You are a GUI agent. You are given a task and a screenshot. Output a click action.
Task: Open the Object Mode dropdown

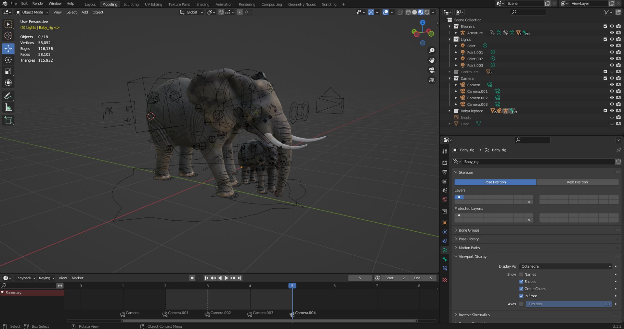[x=32, y=12]
